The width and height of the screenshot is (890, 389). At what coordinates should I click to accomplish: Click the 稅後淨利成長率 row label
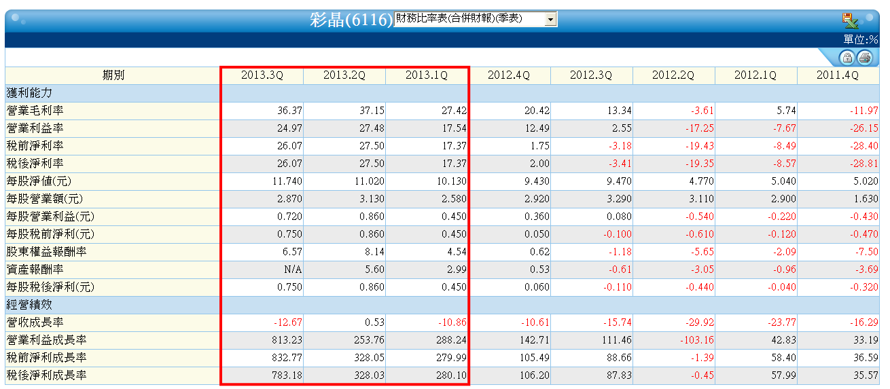[x=46, y=375]
